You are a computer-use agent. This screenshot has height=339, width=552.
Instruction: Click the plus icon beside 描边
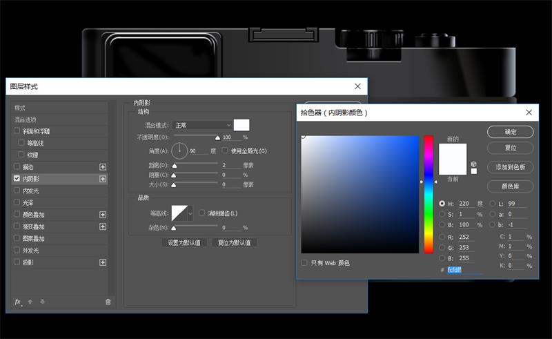[103, 166]
